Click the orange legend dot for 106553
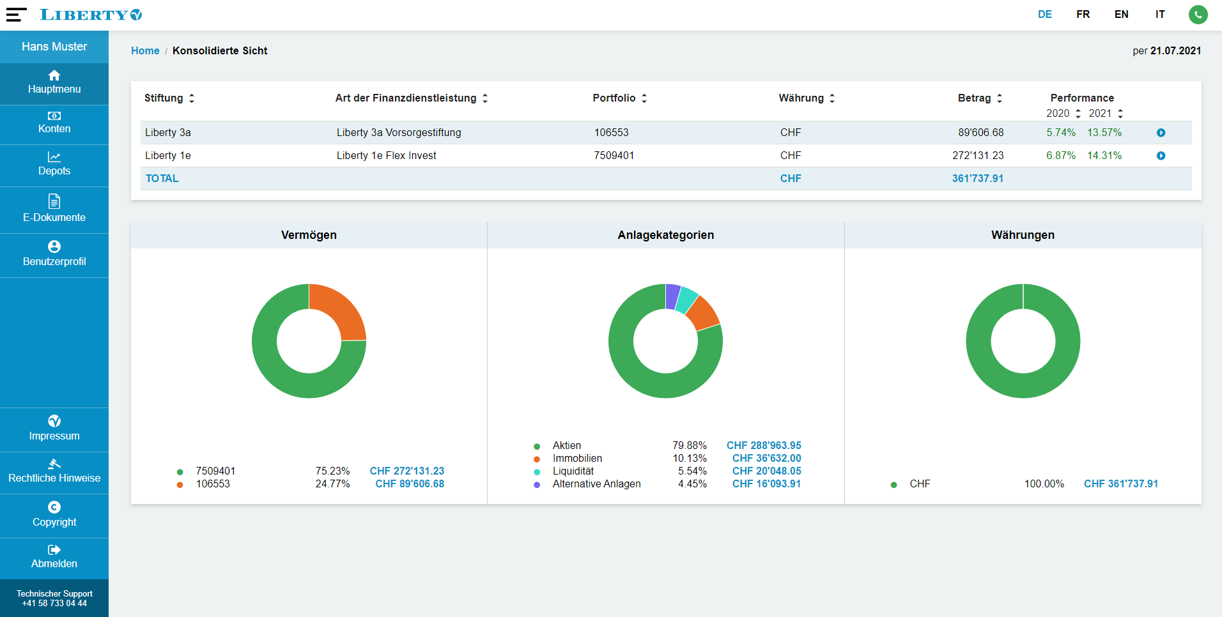The image size is (1222, 617). [x=180, y=485]
